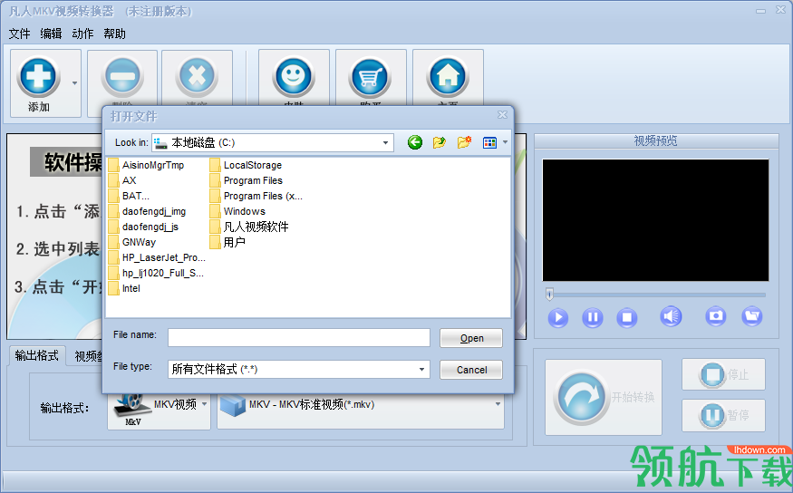The width and height of the screenshot is (793, 493).
Task: Click the Open button
Action: pos(471,338)
